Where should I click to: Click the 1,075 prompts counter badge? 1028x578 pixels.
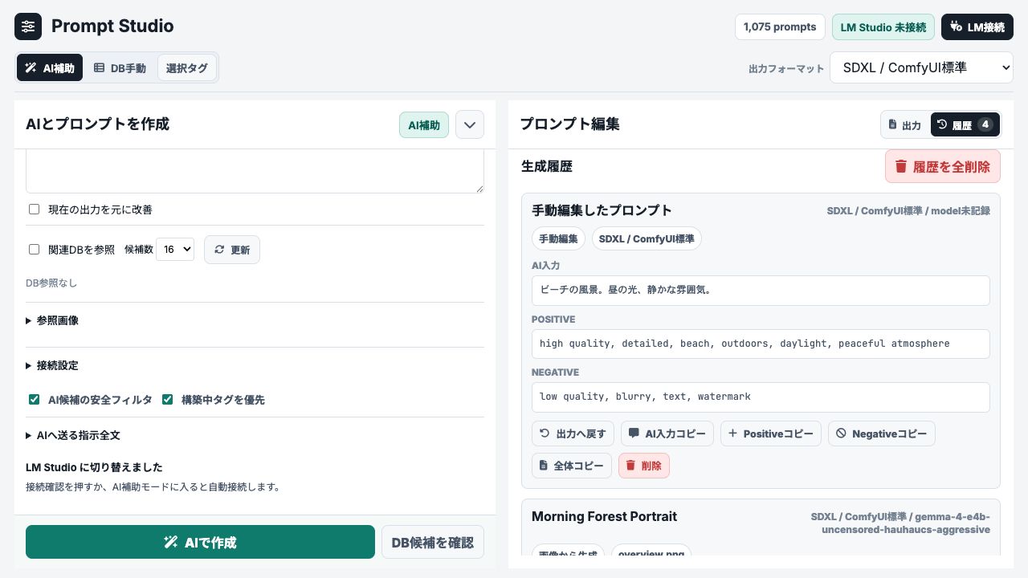click(x=780, y=26)
